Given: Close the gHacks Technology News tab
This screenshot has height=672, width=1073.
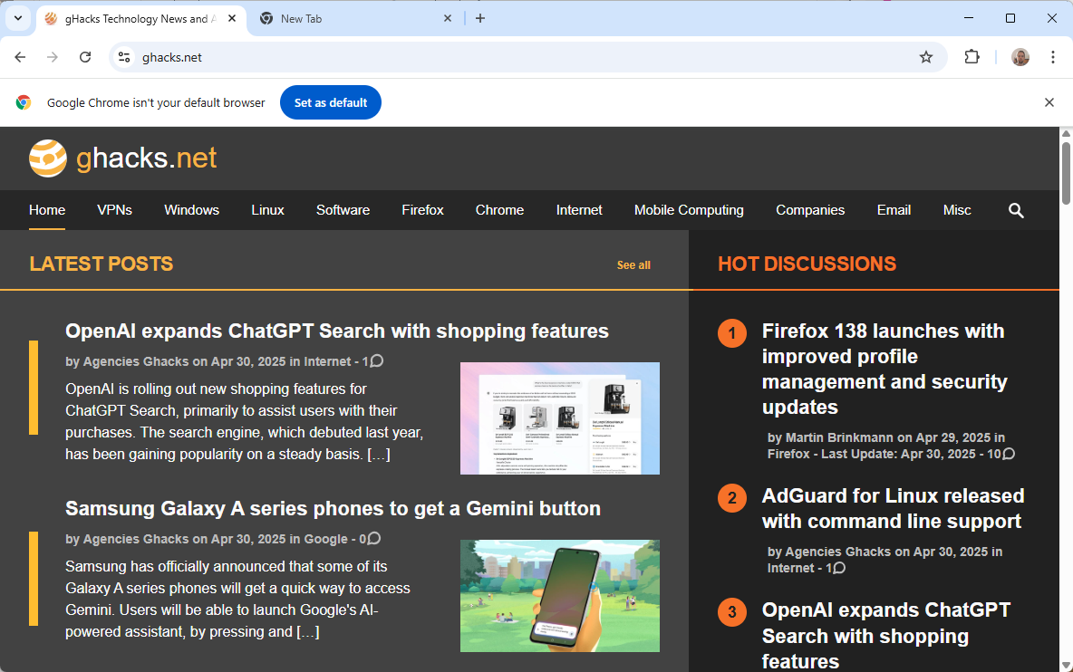Looking at the screenshot, I should [x=232, y=18].
